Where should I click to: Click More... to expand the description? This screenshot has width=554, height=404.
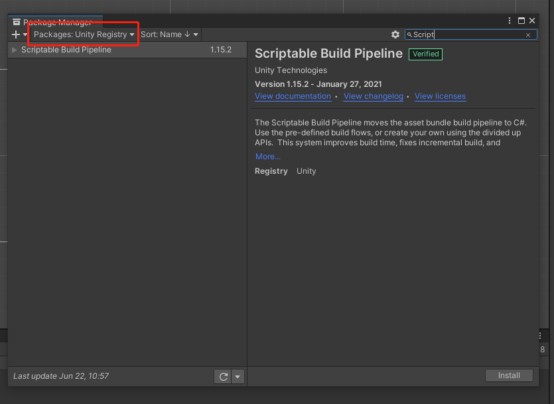[x=267, y=156]
